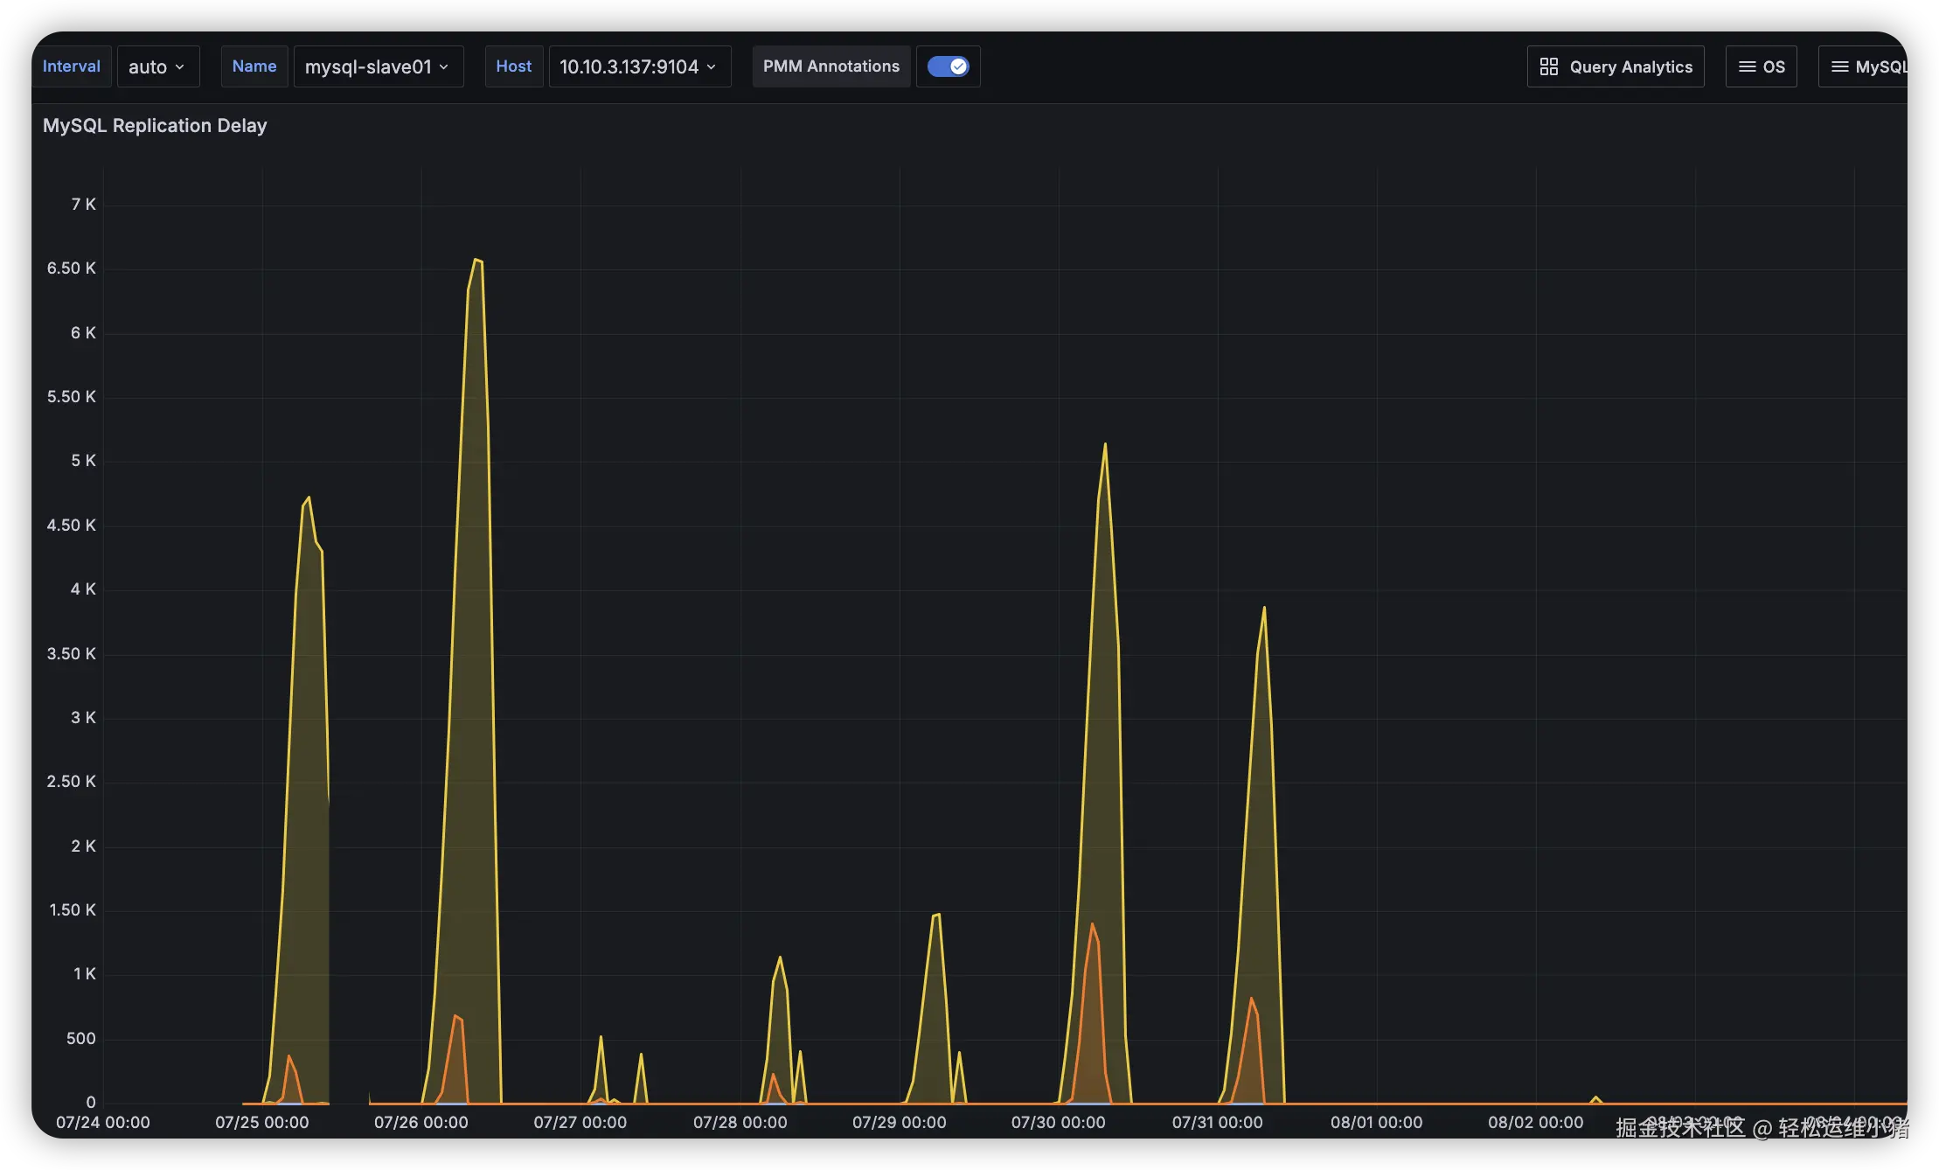The width and height of the screenshot is (1939, 1170).
Task: Click the MySQL hamburger menu icon
Action: [x=1839, y=66]
